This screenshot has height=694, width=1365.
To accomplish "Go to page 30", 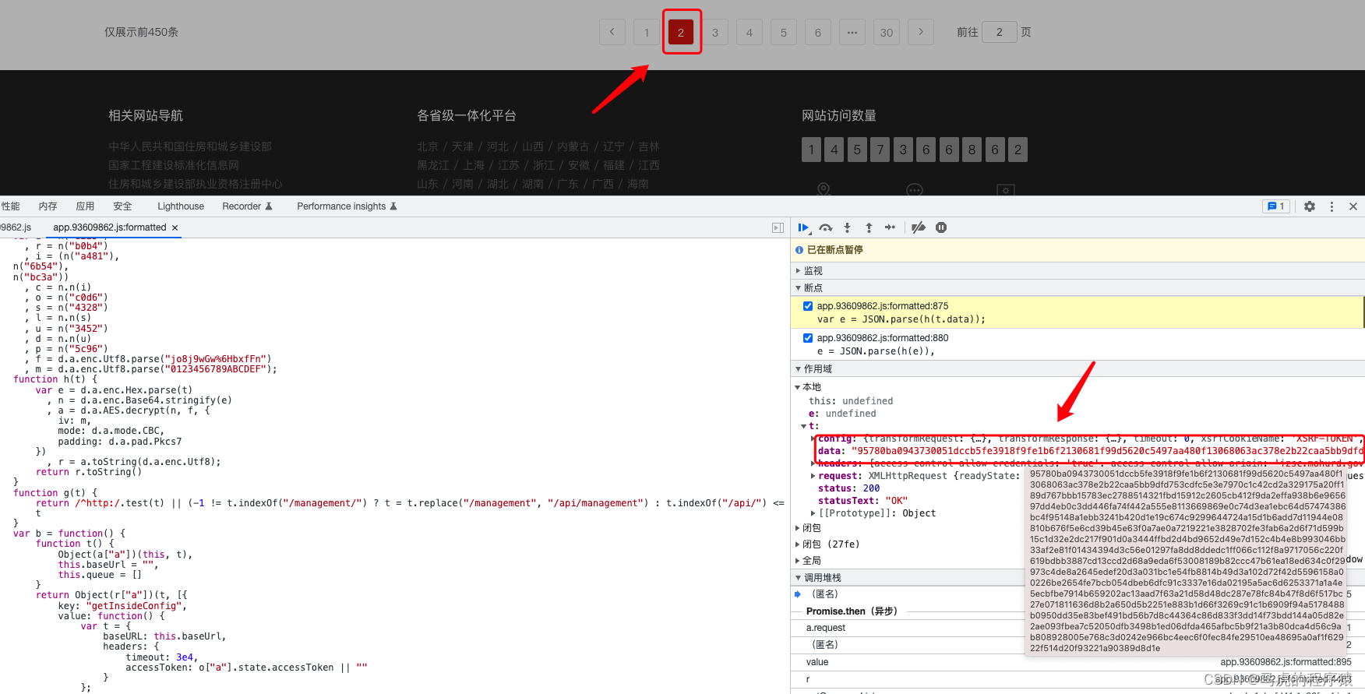I will point(887,32).
